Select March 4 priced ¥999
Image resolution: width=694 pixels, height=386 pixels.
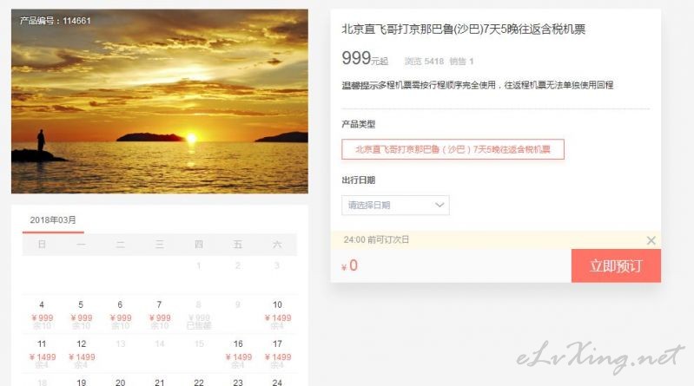click(42, 314)
